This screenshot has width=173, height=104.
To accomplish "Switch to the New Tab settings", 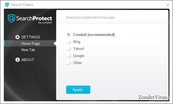I will click(28, 50).
